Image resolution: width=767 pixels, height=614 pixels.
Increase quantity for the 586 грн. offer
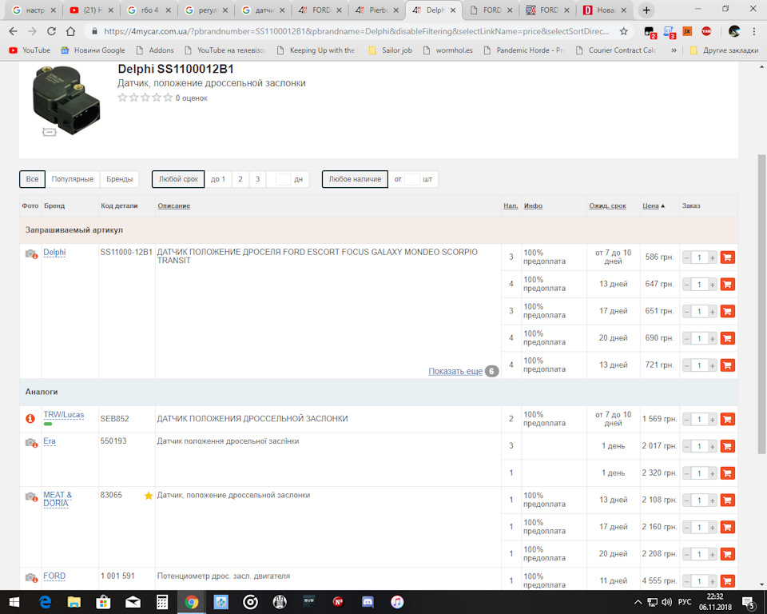point(712,257)
